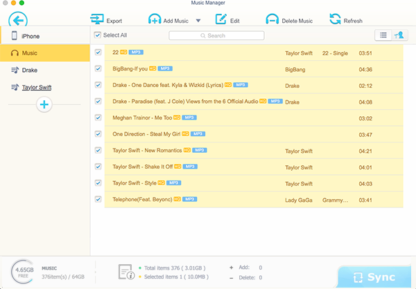
Task: Open the Drake playlist
Action: pyautogui.click(x=30, y=70)
